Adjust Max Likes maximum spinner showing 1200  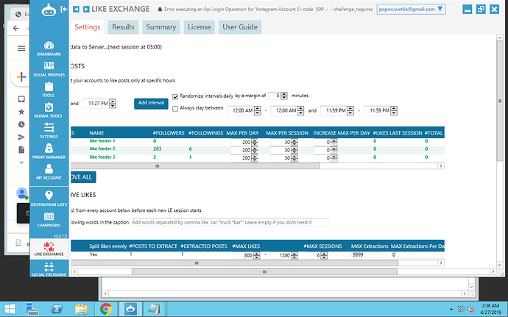coord(294,255)
